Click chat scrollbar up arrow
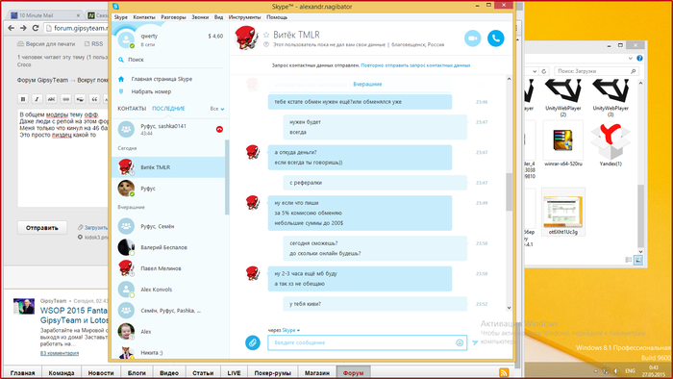This screenshot has height=379, width=673. [509, 79]
